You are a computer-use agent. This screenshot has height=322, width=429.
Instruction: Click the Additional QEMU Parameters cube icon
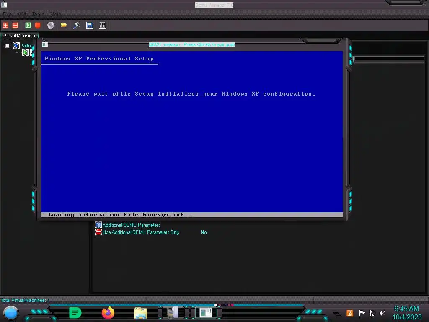tap(98, 225)
